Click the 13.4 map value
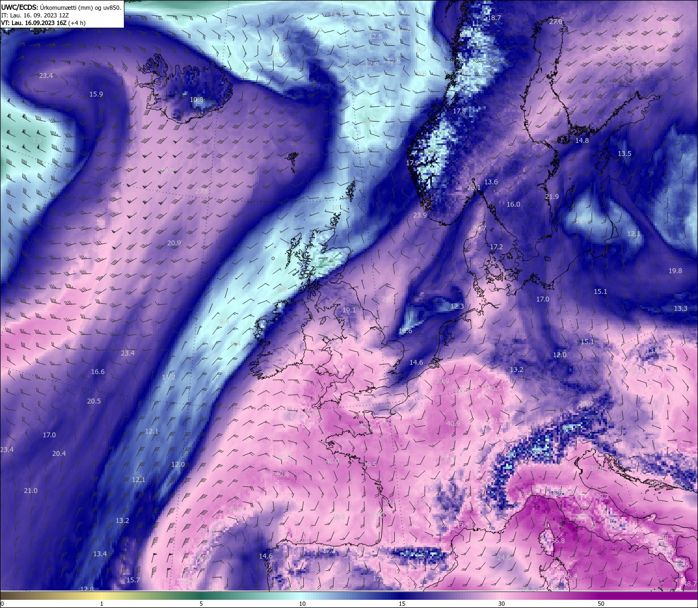 [x=100, y=553]
